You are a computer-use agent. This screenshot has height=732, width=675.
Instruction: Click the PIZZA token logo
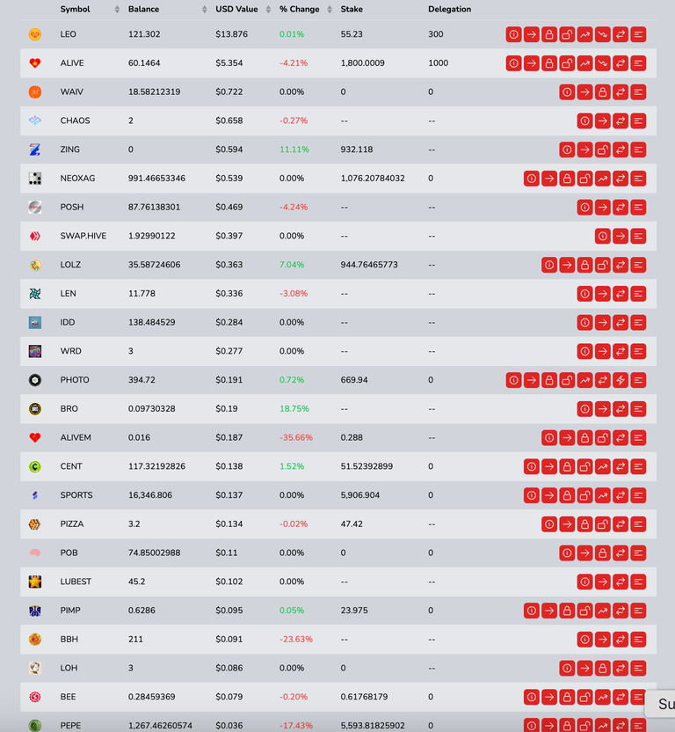coord(35,524)
